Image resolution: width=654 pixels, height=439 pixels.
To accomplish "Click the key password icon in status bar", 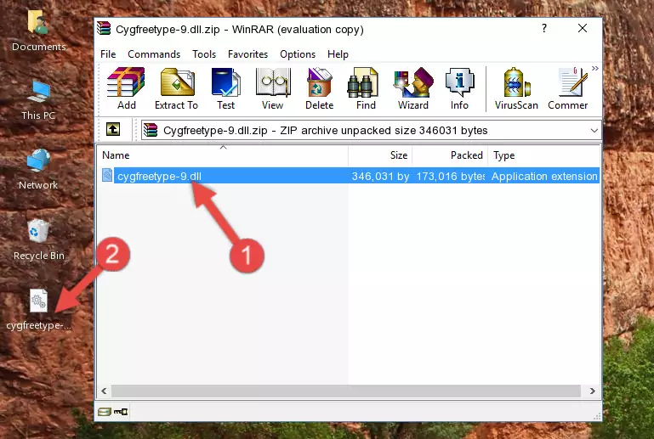I will pos(121,412).
